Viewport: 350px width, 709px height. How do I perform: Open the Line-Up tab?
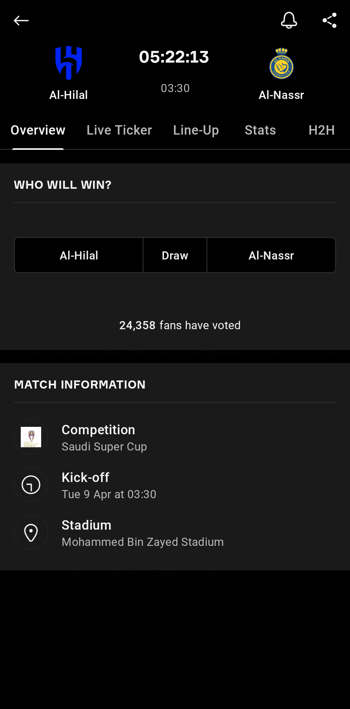point(196,130)
